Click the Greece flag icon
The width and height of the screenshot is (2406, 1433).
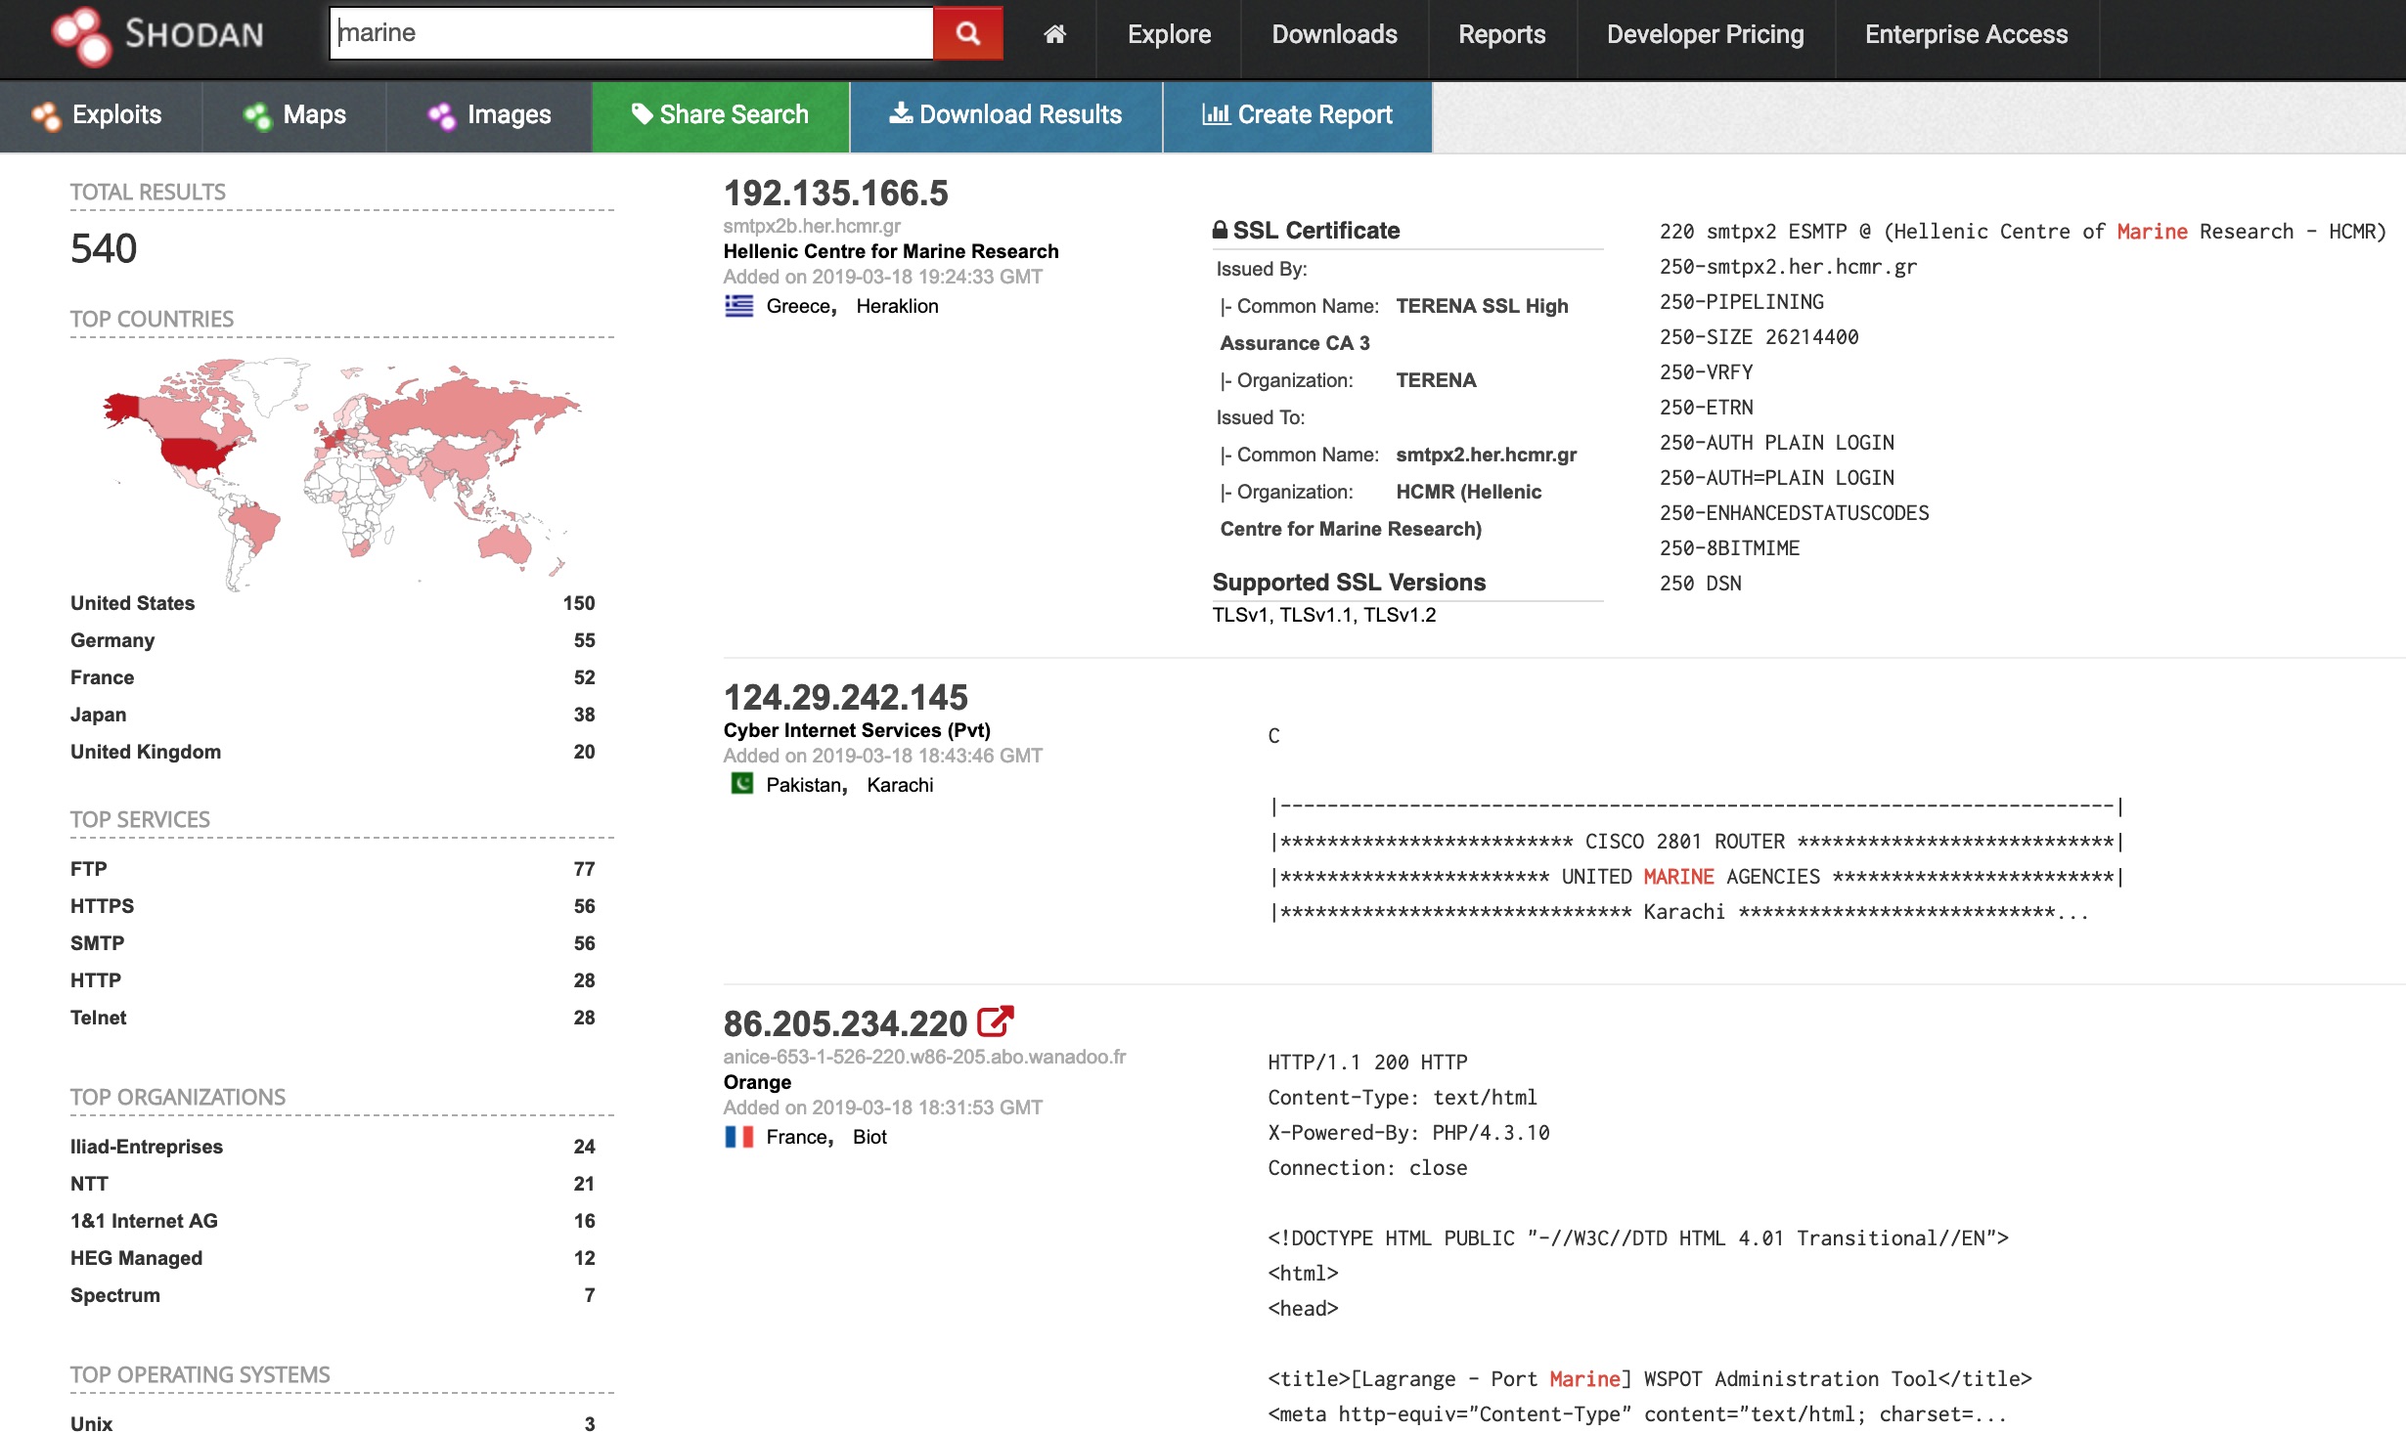738,306
